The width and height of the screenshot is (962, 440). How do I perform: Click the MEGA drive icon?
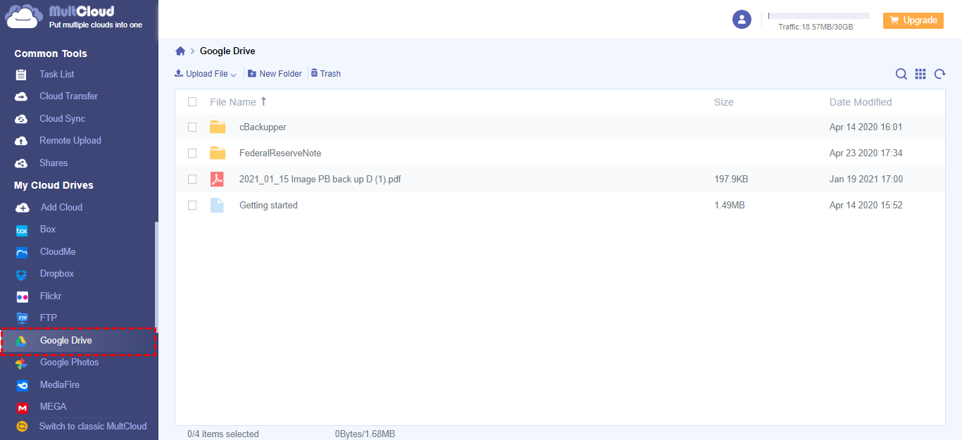pyautogui.click(x=22, y=408)
